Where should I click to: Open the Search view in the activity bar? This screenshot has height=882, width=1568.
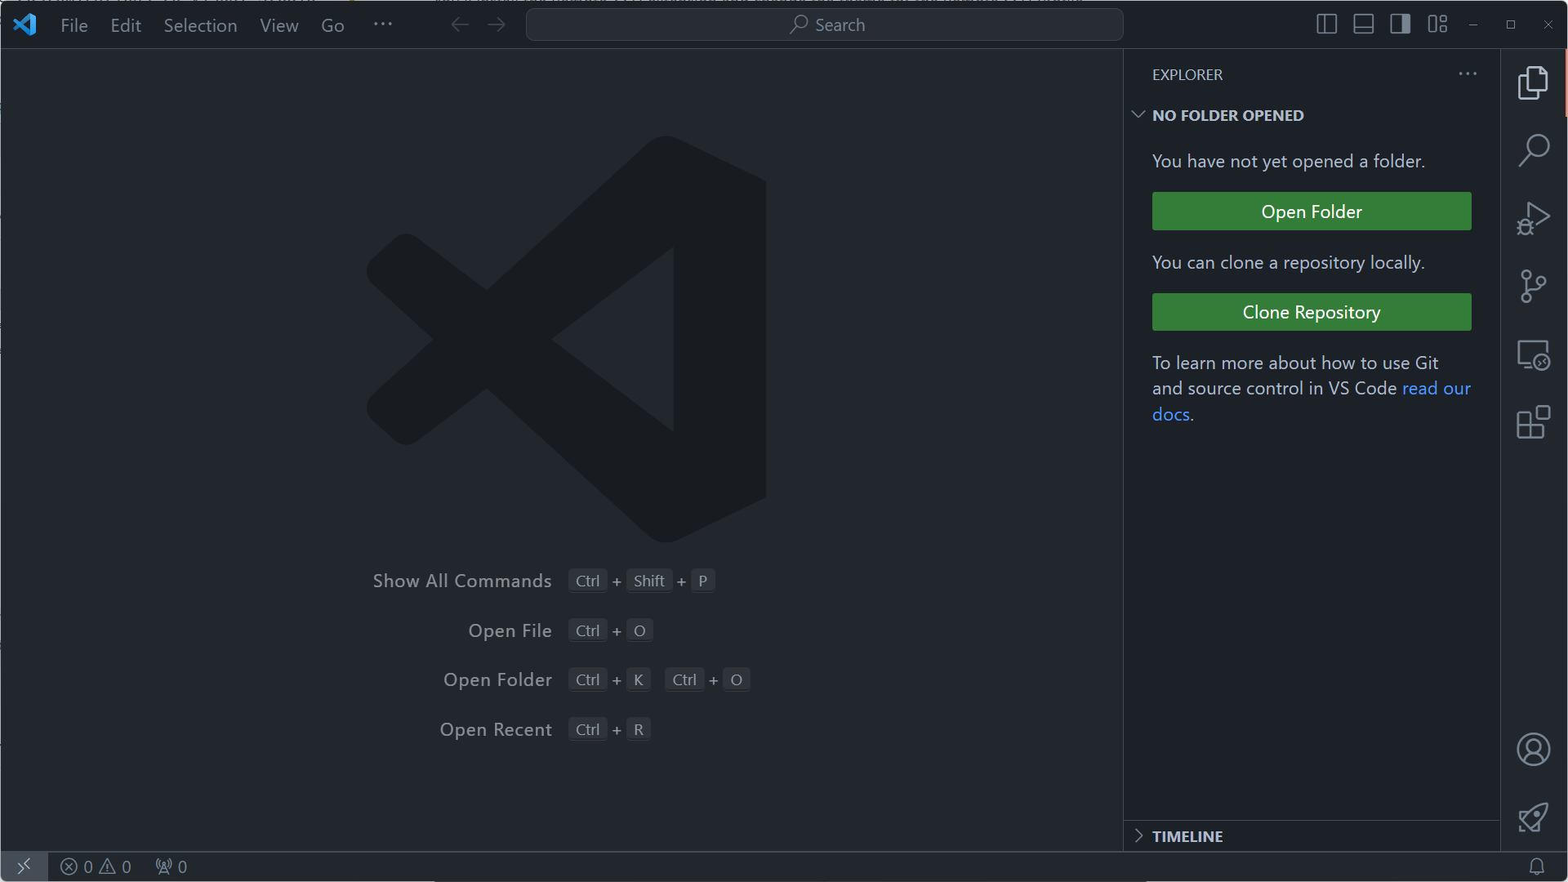(x=1534, y=149)
